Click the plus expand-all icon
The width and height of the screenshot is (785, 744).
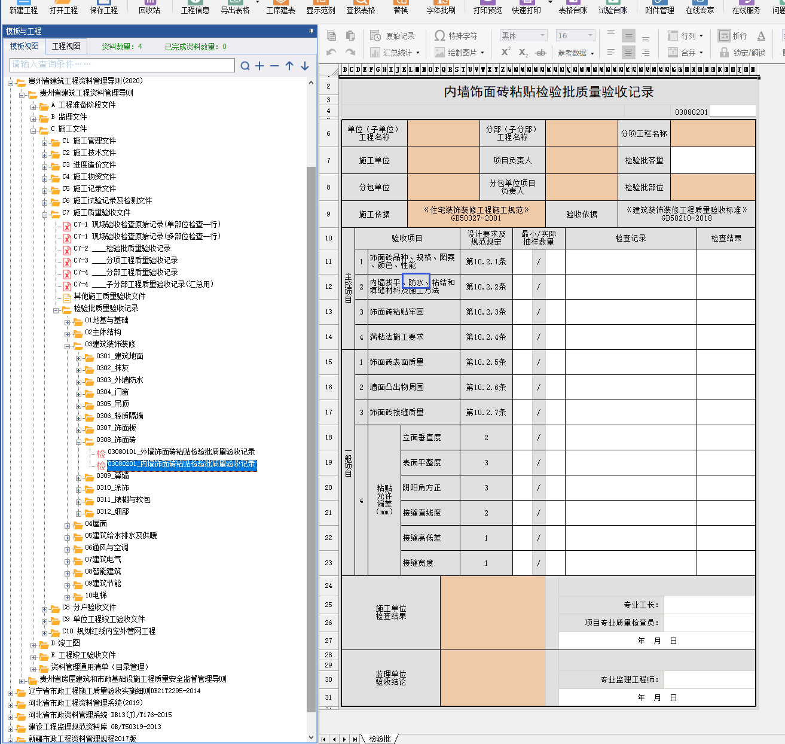(x=259, y=66)
